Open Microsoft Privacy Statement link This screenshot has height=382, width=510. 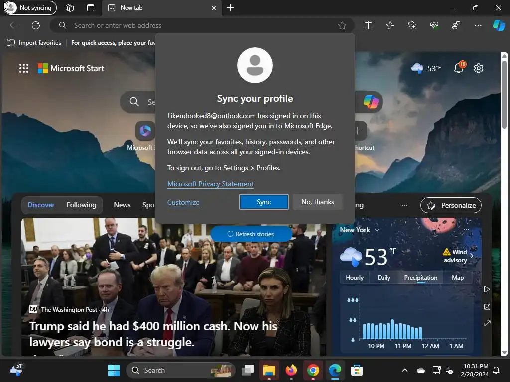point(210,184)
